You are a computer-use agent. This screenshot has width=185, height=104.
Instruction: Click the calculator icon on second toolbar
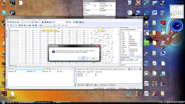(x=36, y=25)
